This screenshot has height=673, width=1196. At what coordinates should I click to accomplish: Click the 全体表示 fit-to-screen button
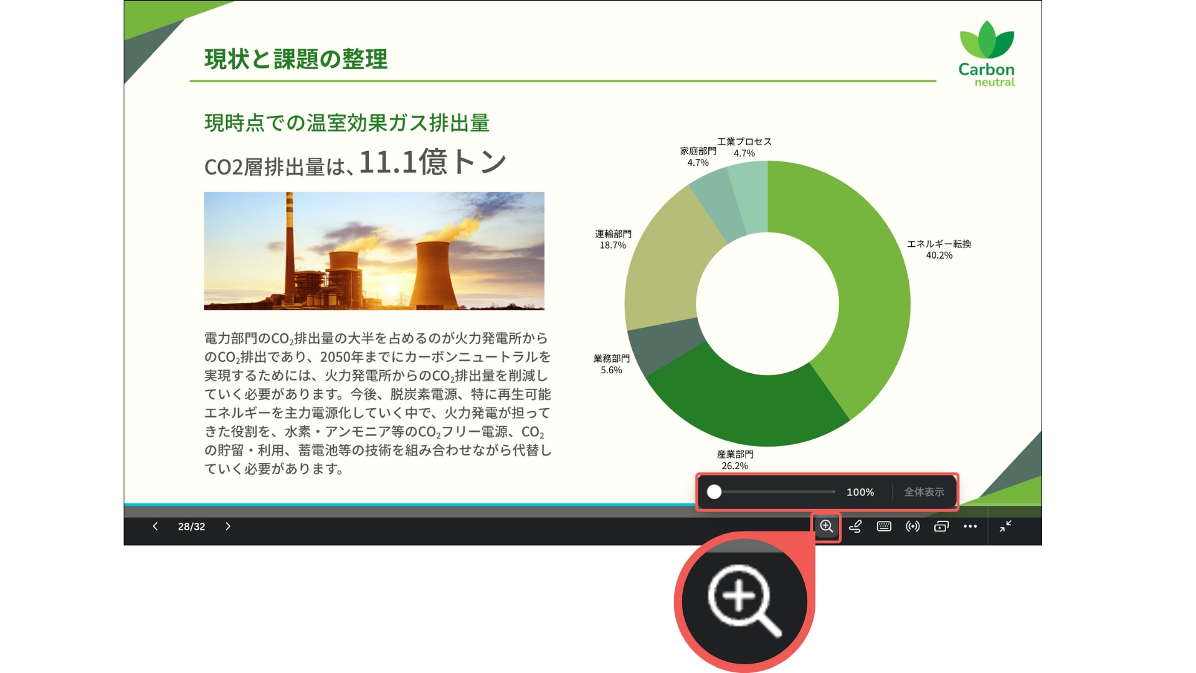[x=924, y=492]
